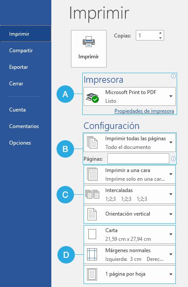Click the info icon beside Páginas field
The width and height of the screenshot is (188, 287).
point(173,159)
